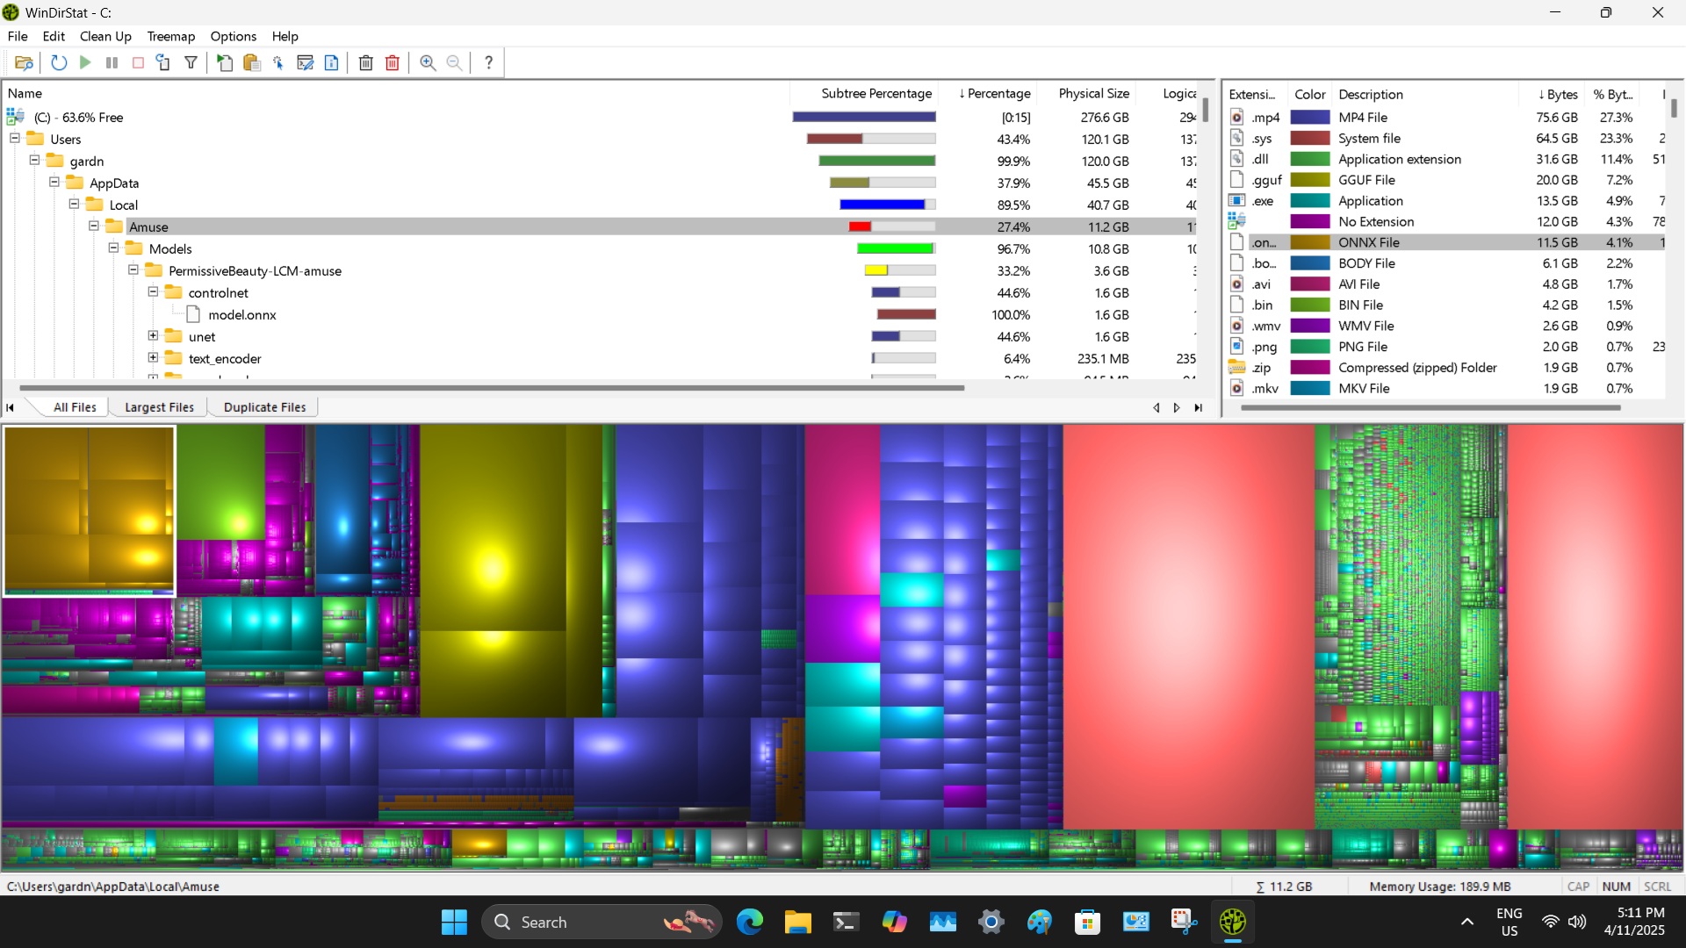Screen dimensions: 1686x948
Task: Sort by Physical Size column header
Action: pyautogui.click(x=1093, y=93)
